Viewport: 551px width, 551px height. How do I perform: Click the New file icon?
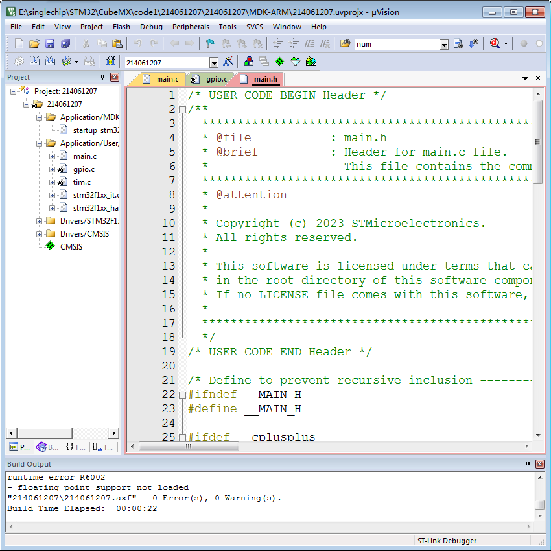tap(19, 43)
